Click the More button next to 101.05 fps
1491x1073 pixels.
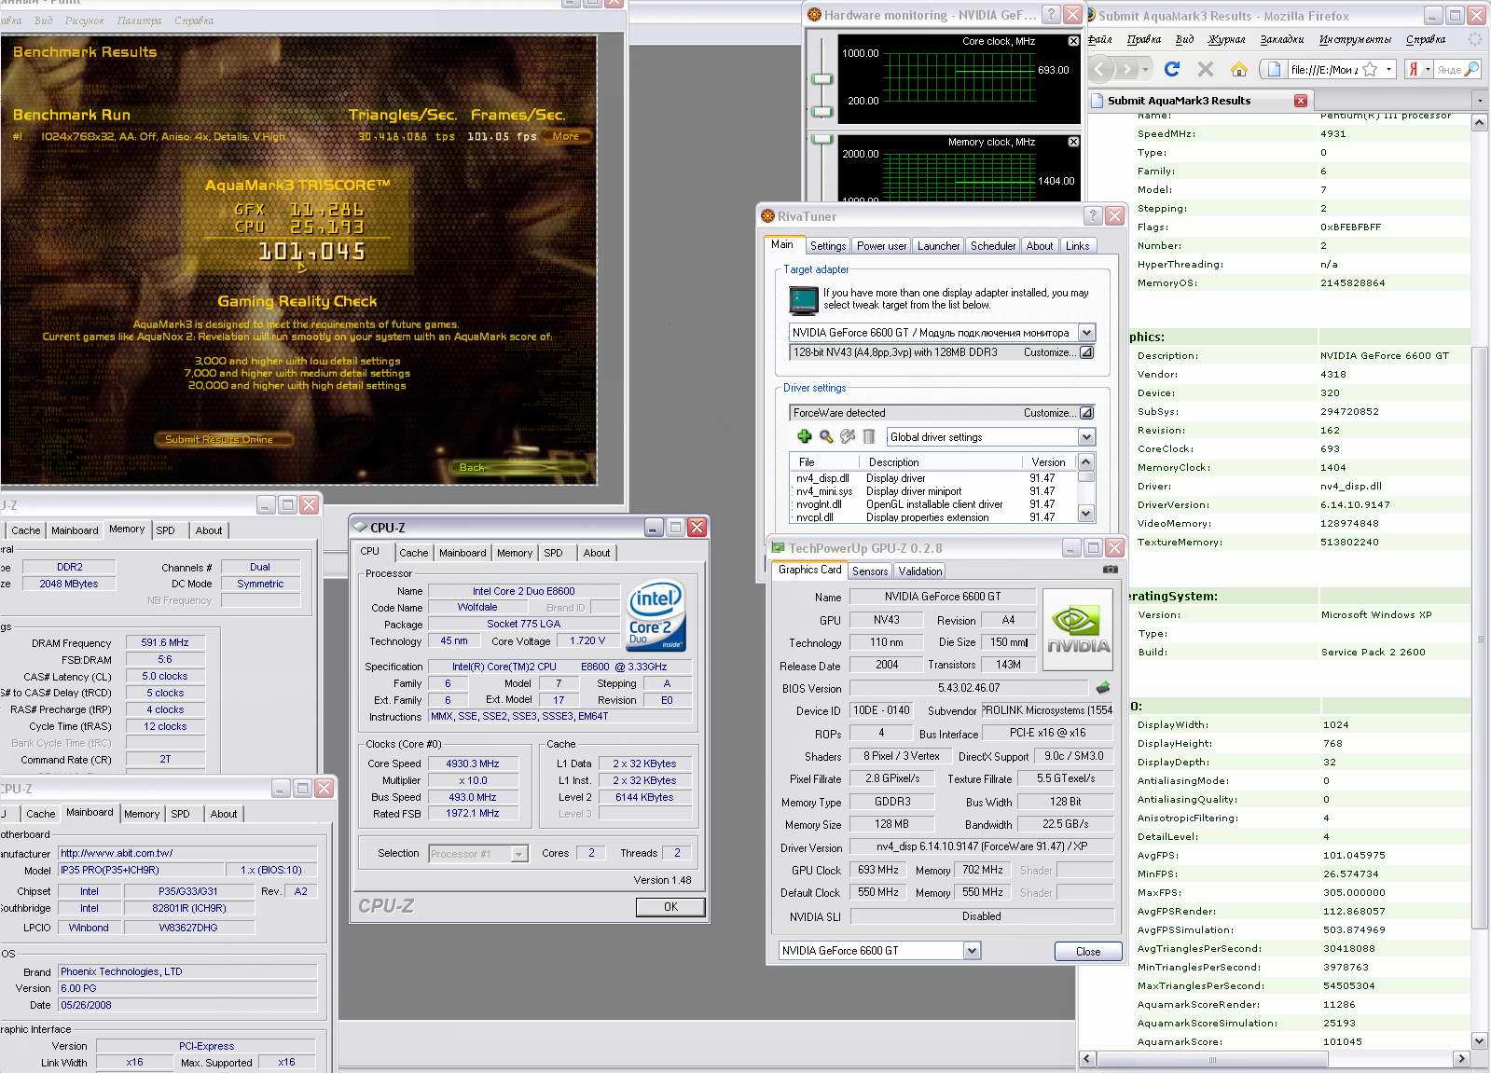tap(566, 136)
